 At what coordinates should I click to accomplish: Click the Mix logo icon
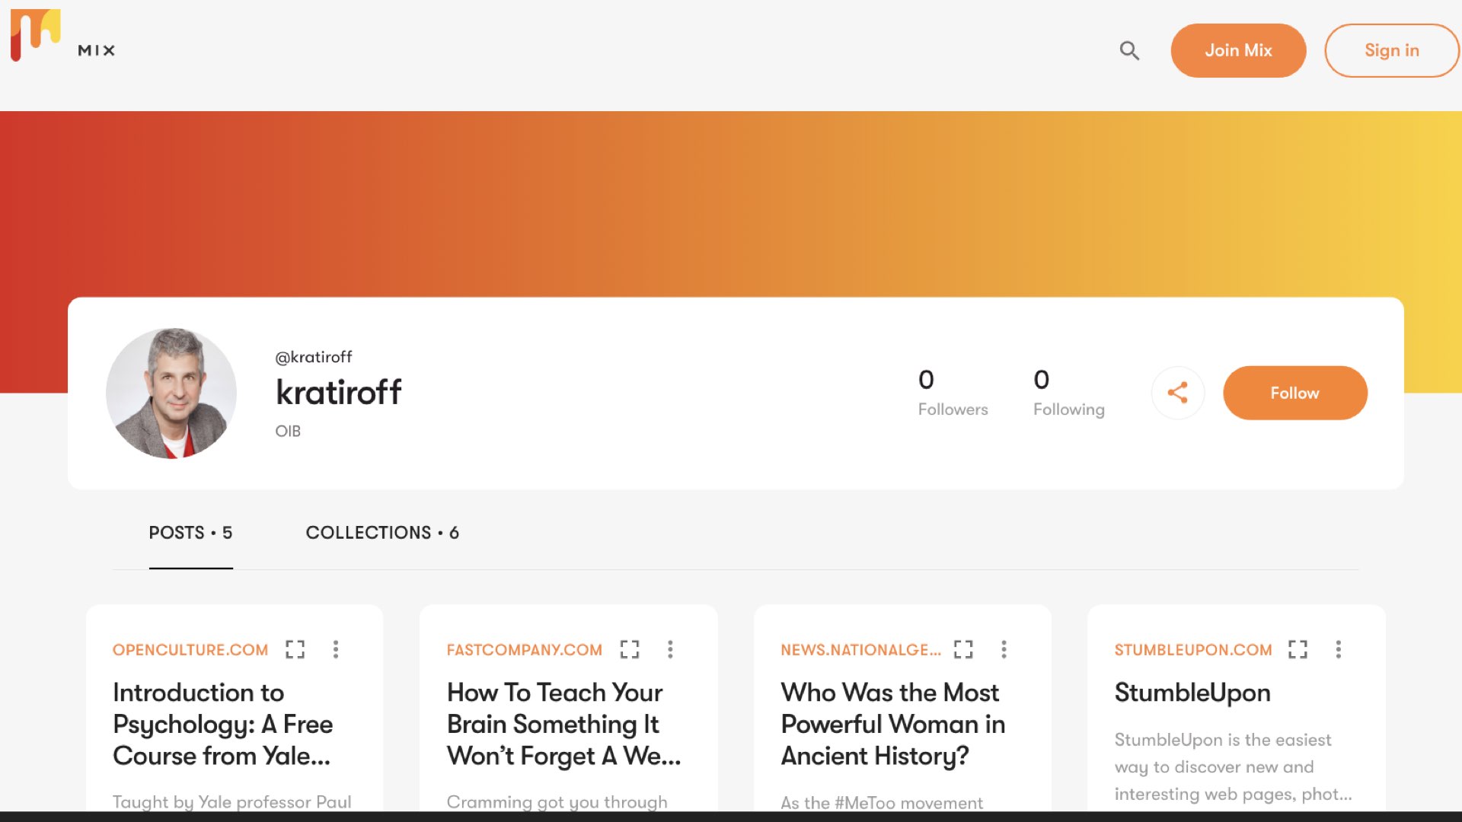coord(35,35)
